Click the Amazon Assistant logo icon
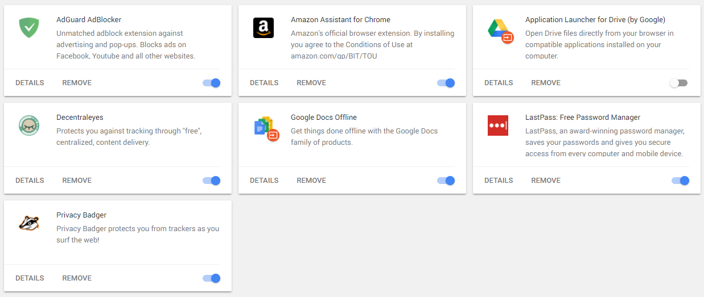The image size is (704, 297). click(264, 27)
